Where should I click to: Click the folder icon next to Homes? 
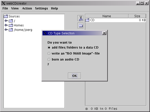tap(11, 25)
